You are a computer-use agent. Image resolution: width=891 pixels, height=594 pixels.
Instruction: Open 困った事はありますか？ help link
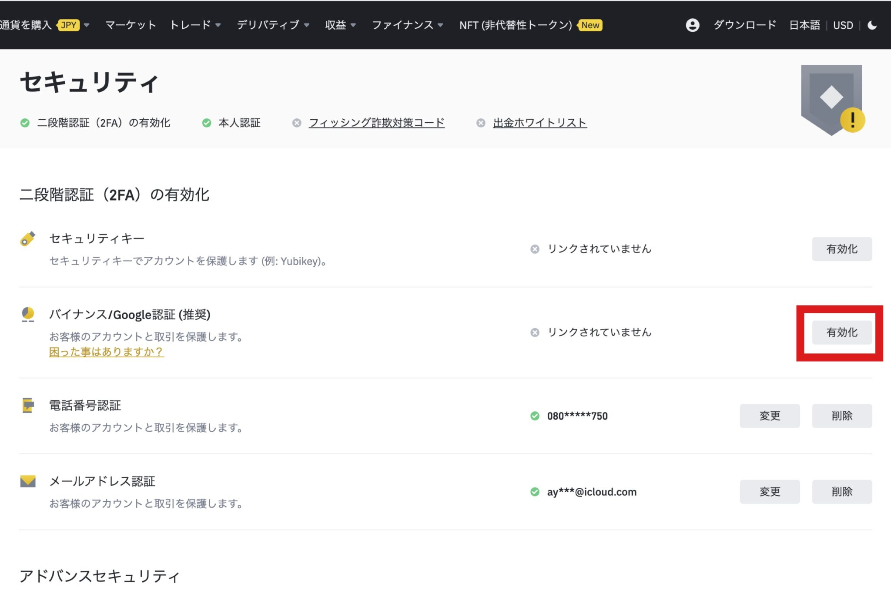(x=106, y=352)
